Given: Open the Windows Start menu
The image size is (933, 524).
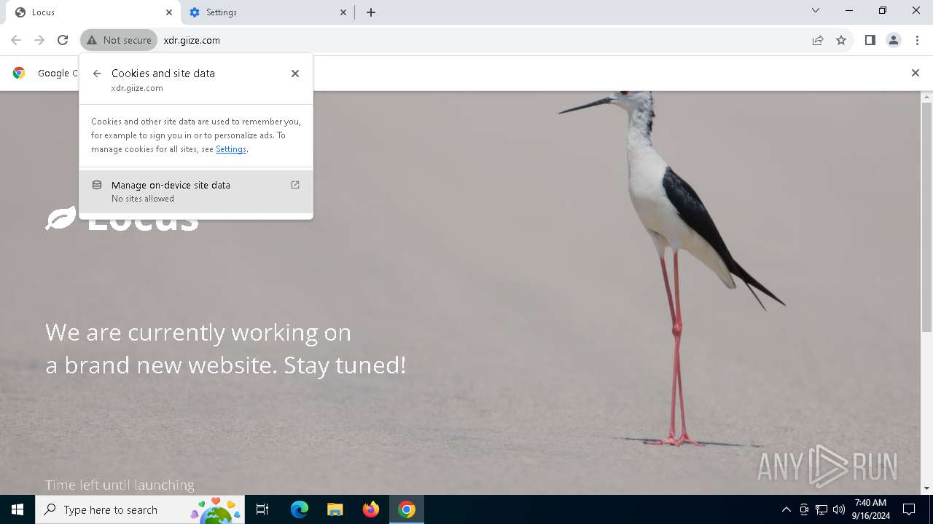Looking at the screenshot, I should coord(17,509).
